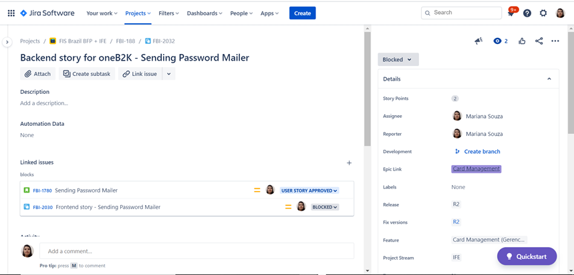The height and width of the screenshot is (275, 574).
Task: Click the FIS Brazil project icon in breadcrumb
Action: click(53, 41)
